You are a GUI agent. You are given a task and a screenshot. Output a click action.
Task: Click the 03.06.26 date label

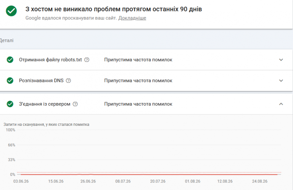21,181
